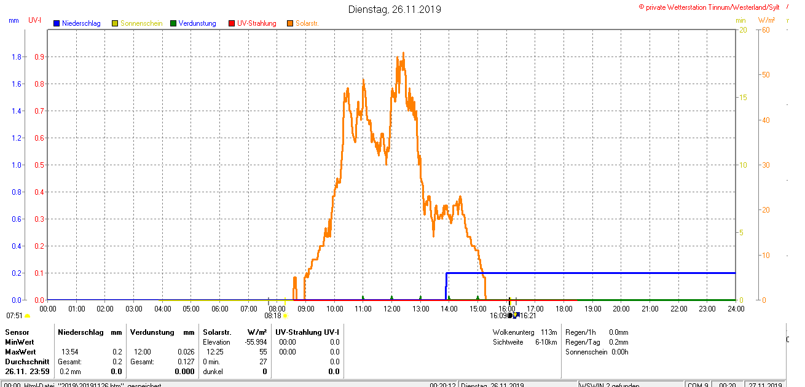The height and width of the screenshot is (387, 805).
Task: Click the orange Solarstr. legend swatch
Action: click(x=290, y=23)
